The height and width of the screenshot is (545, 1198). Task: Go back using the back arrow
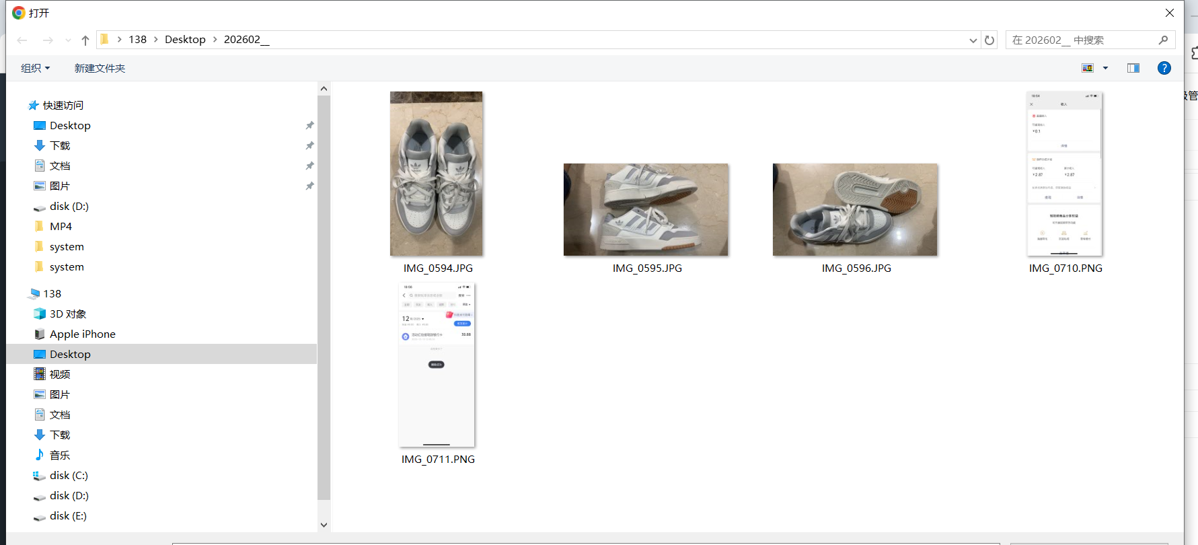coord(22,40)
